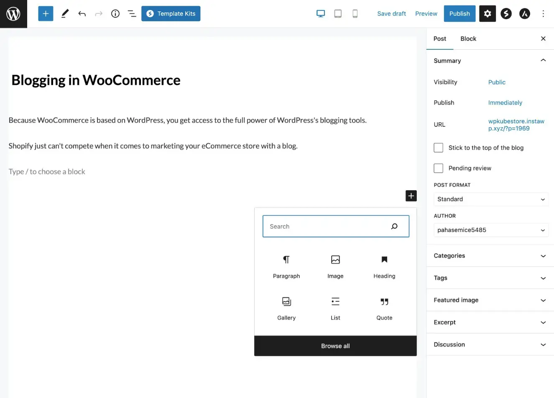Image resolution: width=554 pixels, height=398 pixels.
Task: Open the wpkubestore post URL link
Action: pyautogui.click(x=516, y=125)
